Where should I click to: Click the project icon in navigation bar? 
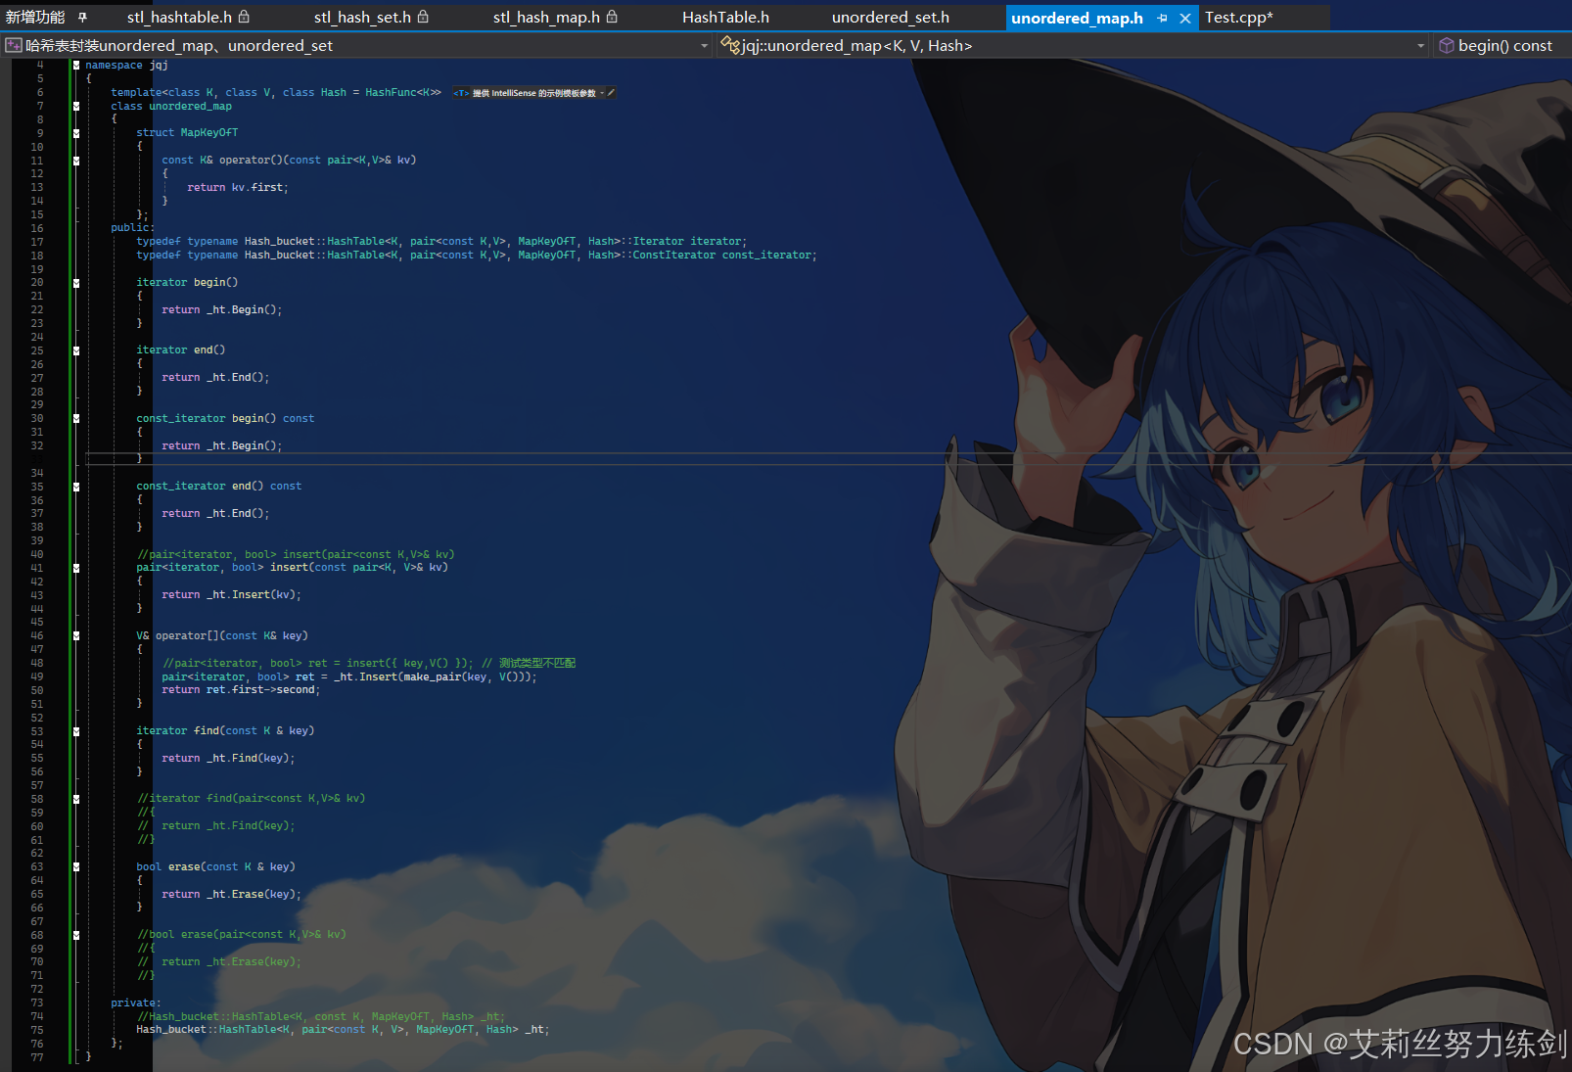pyautogui.click(x=14, y=45)
